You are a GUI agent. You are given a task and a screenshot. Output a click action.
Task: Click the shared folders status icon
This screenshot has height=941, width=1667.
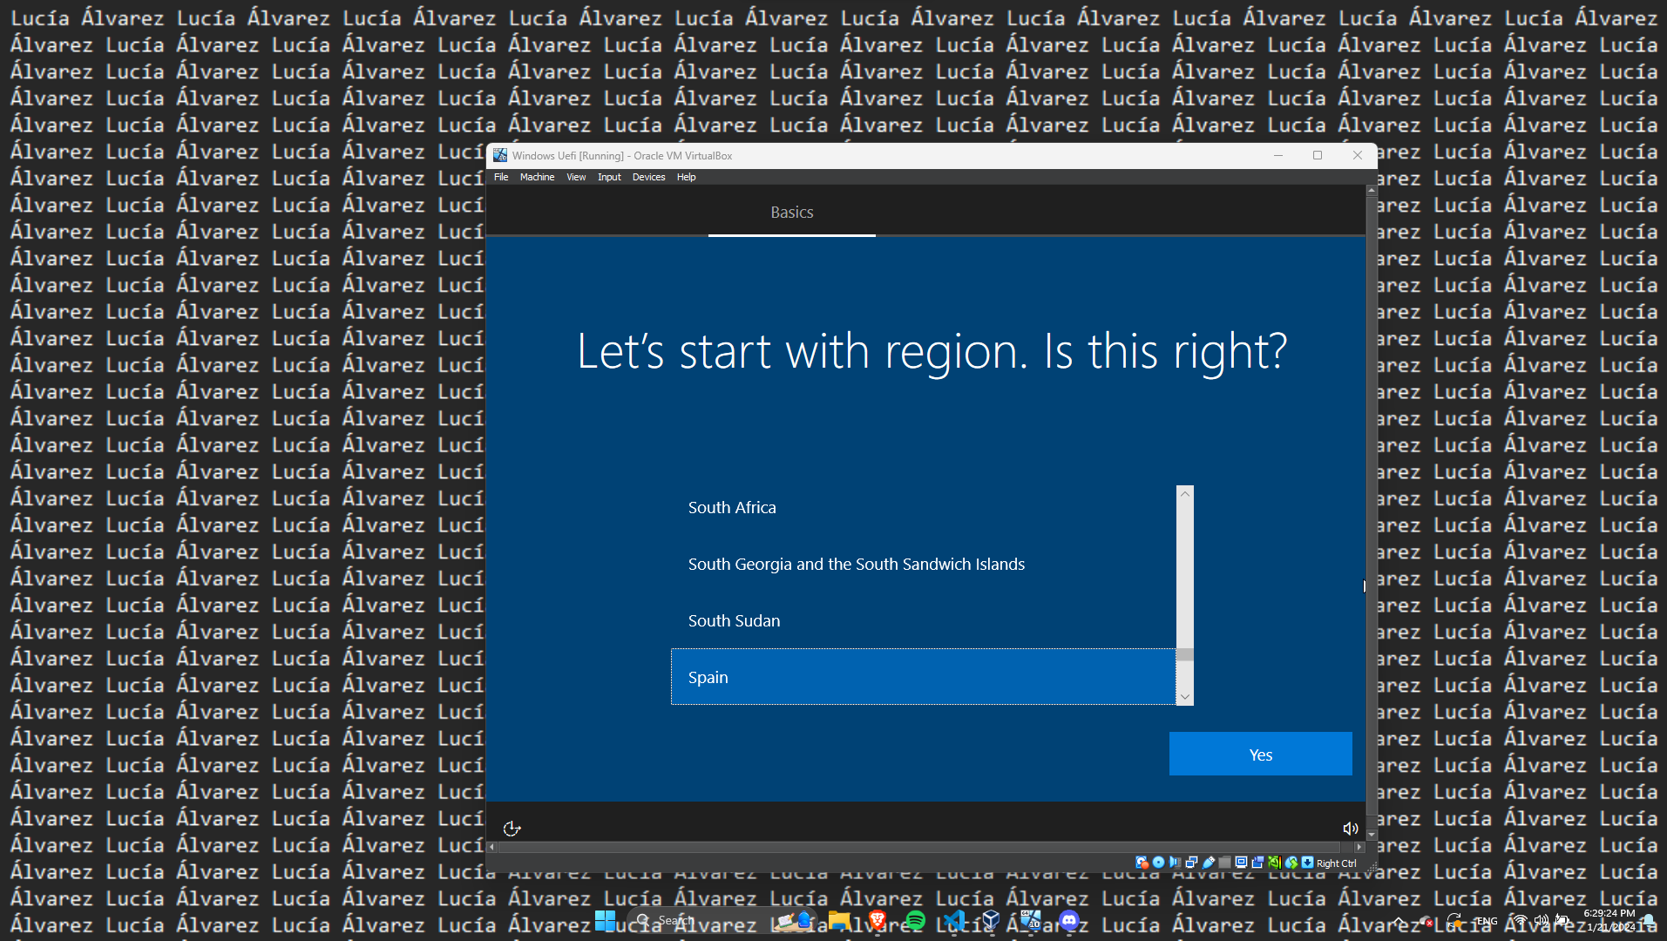[1224, 863]
